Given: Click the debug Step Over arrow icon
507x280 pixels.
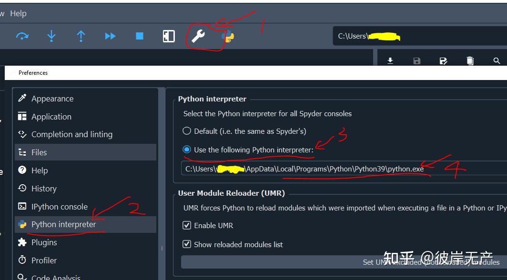Looking at the screenshot, I should 22,36.
